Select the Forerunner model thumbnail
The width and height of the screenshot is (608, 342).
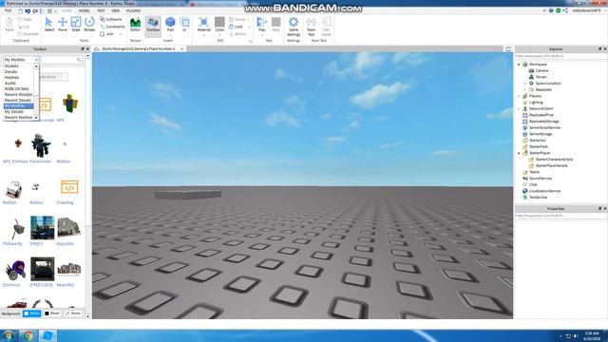click(x=41, y=145)
